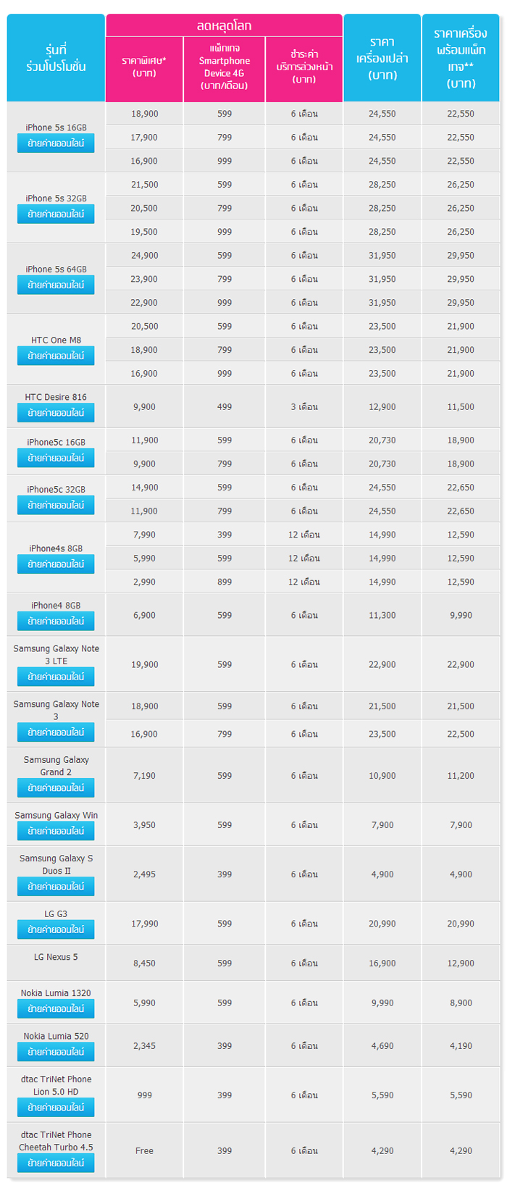This screenshot has width=507, height=1183.
Task: Click online button under Nokia Lumia 1320
Action: [x=56, y=1008]
